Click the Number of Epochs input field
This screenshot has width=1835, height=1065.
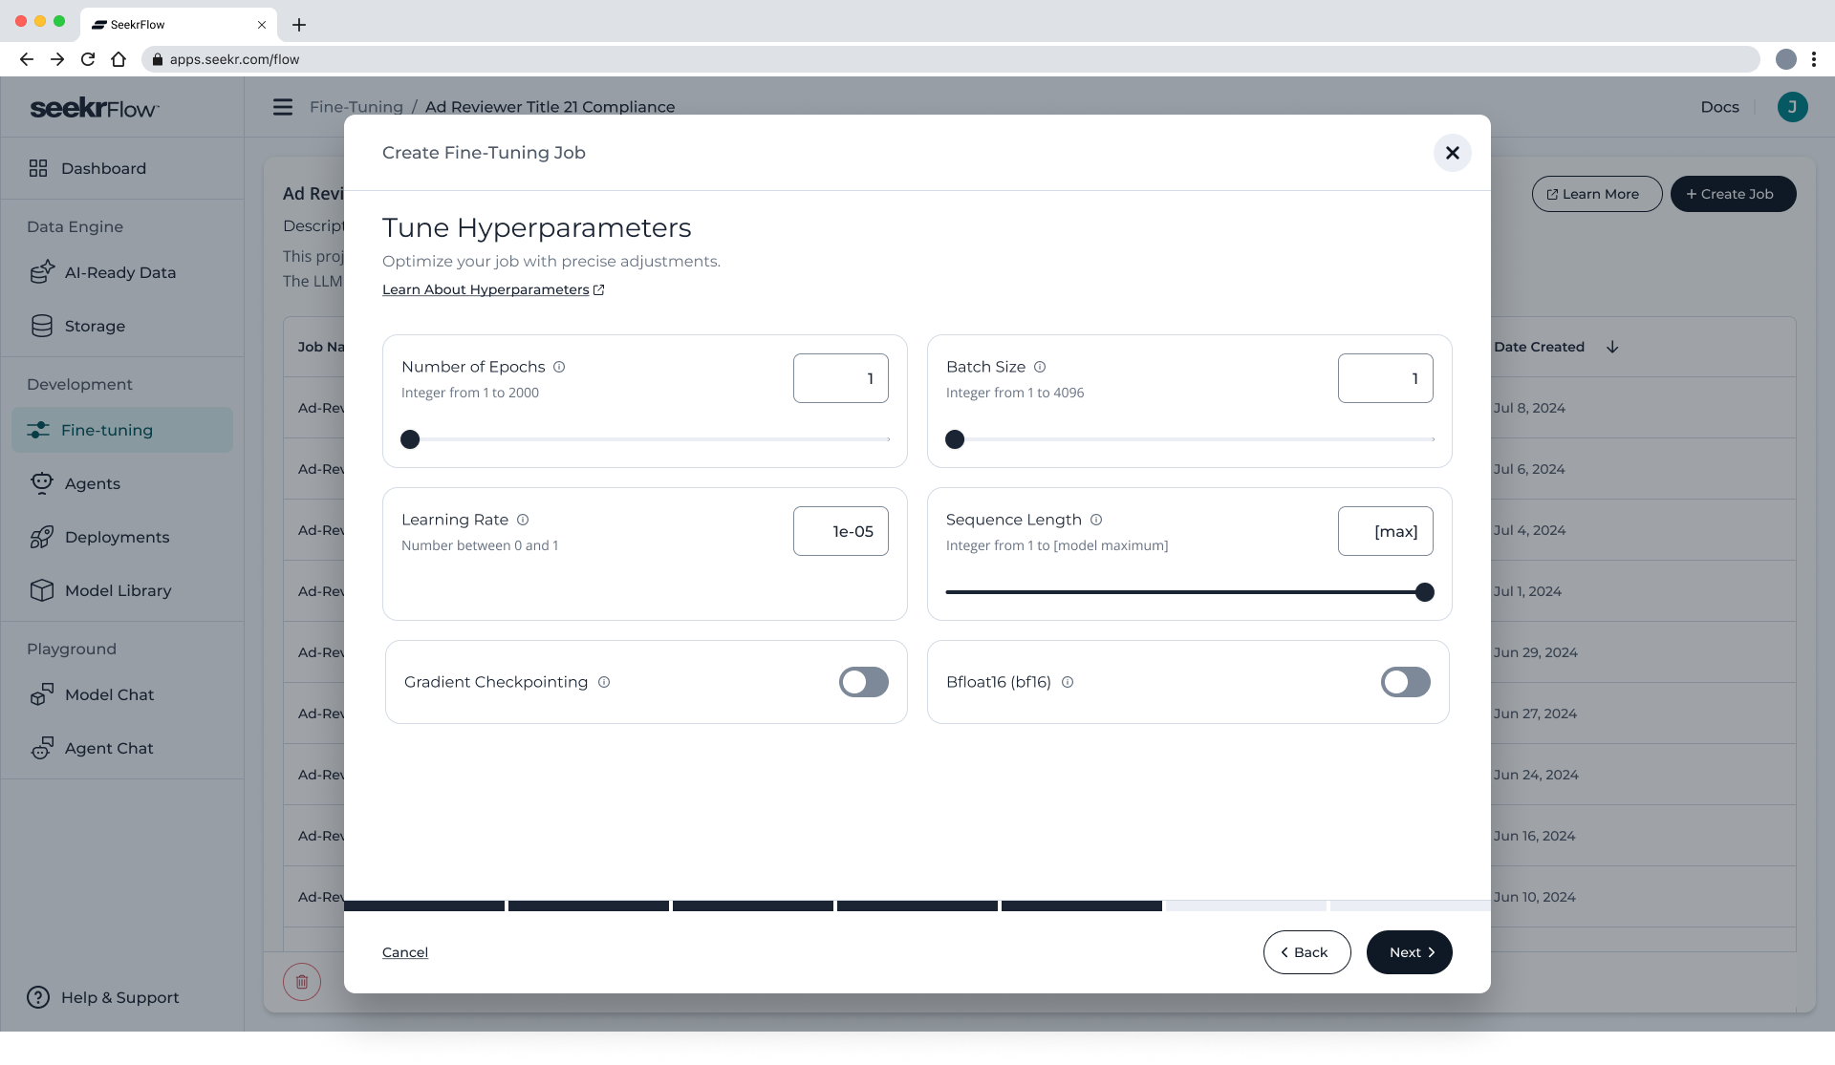click(841, 378)
